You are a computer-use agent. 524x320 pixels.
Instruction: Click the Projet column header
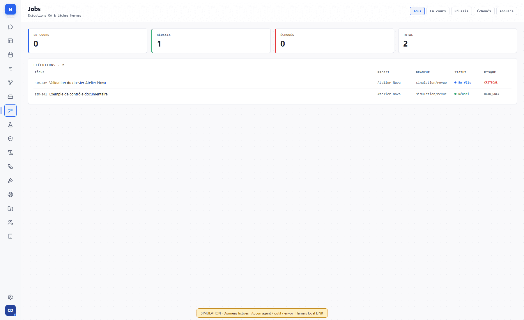click(x=383, y=72)
